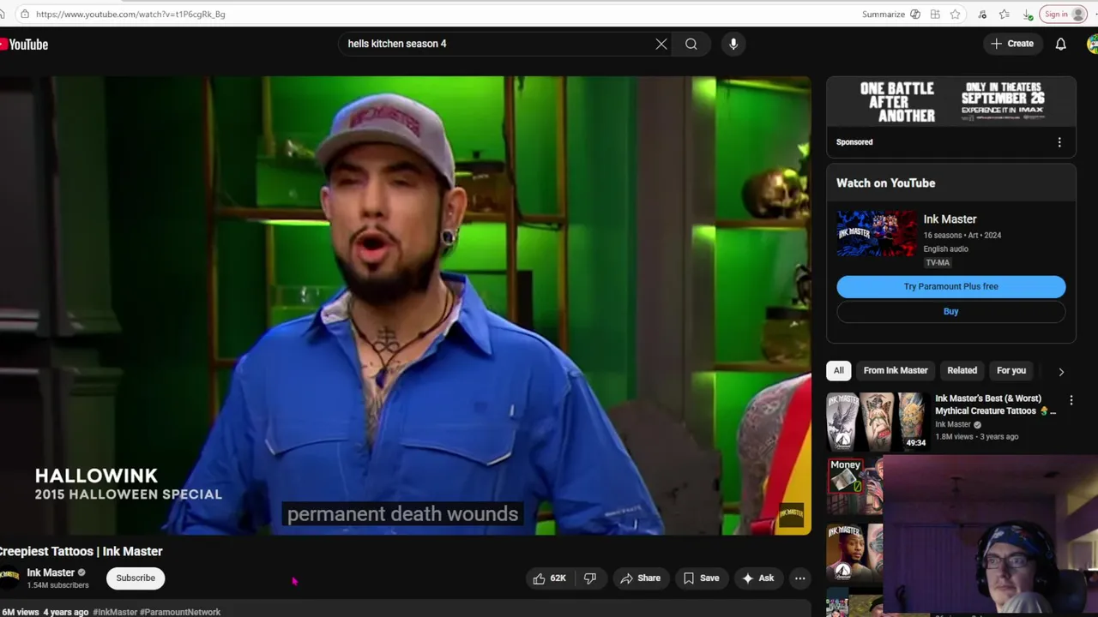This screenshot has height=617, width=1098.
Task: Click Try Paramount Plus free
Action: coord(951,286)
